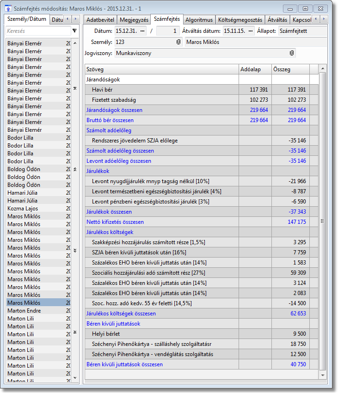Click the Adóalap column header
The height and width of the screenshot is (394, 338).
click(x=255, y=69)
